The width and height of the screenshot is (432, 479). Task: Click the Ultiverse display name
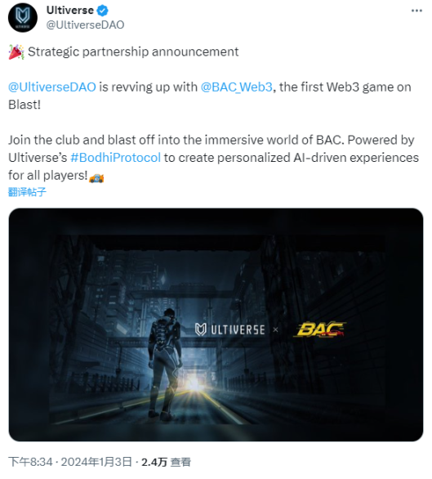click(x=70, y=11)
